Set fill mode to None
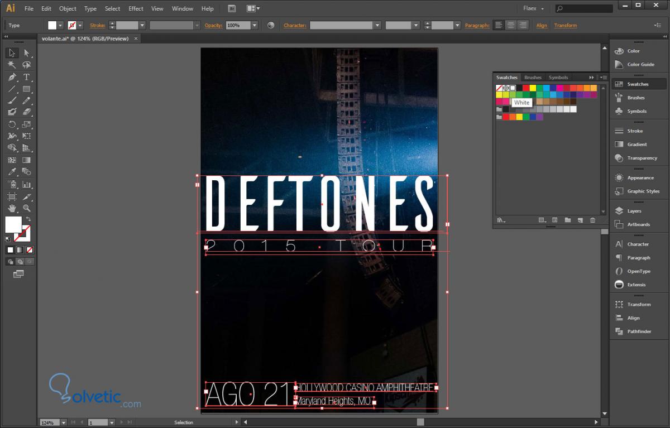 pyautogui.click(x=30, y=249)
